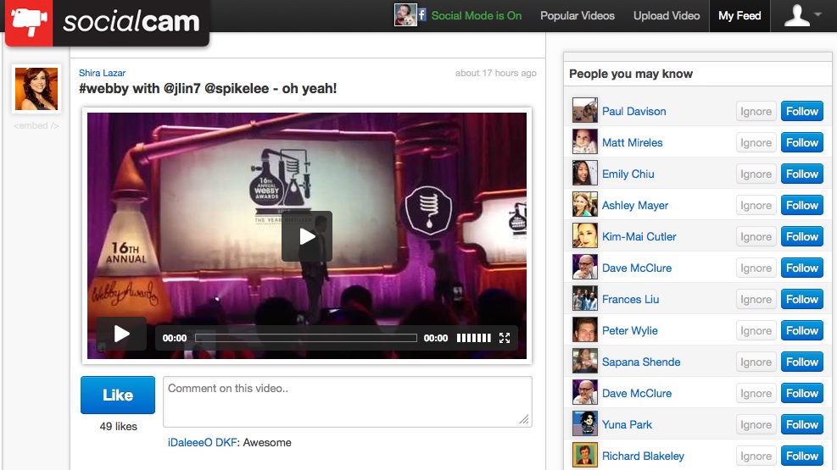
Task: Click the 49 likes count
Action: click(119, 426)
